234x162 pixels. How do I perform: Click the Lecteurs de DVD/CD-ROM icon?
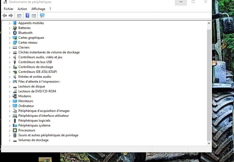click(15, 91)
